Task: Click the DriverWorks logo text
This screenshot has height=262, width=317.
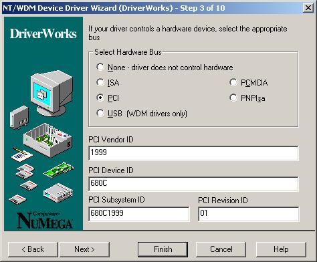Action: tap(43, 33)
